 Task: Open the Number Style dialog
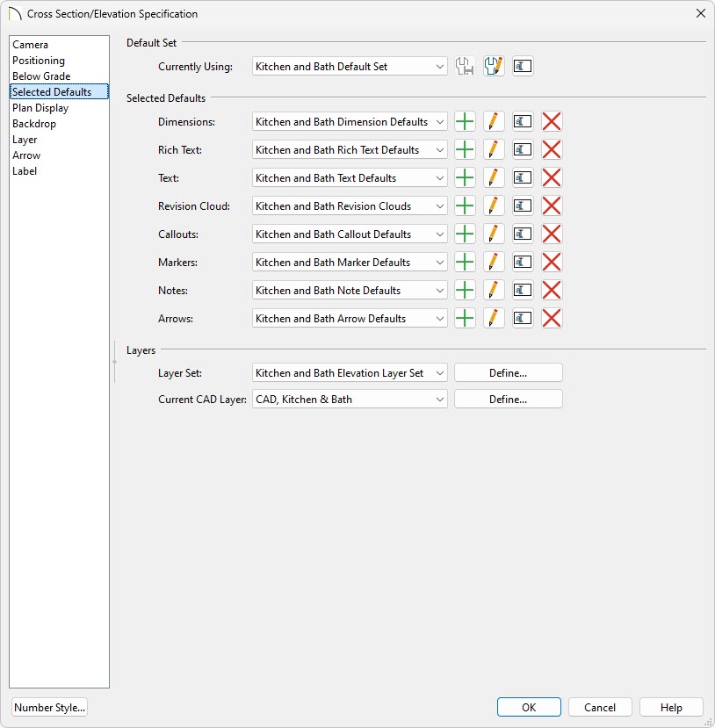[x=50, y=707]
